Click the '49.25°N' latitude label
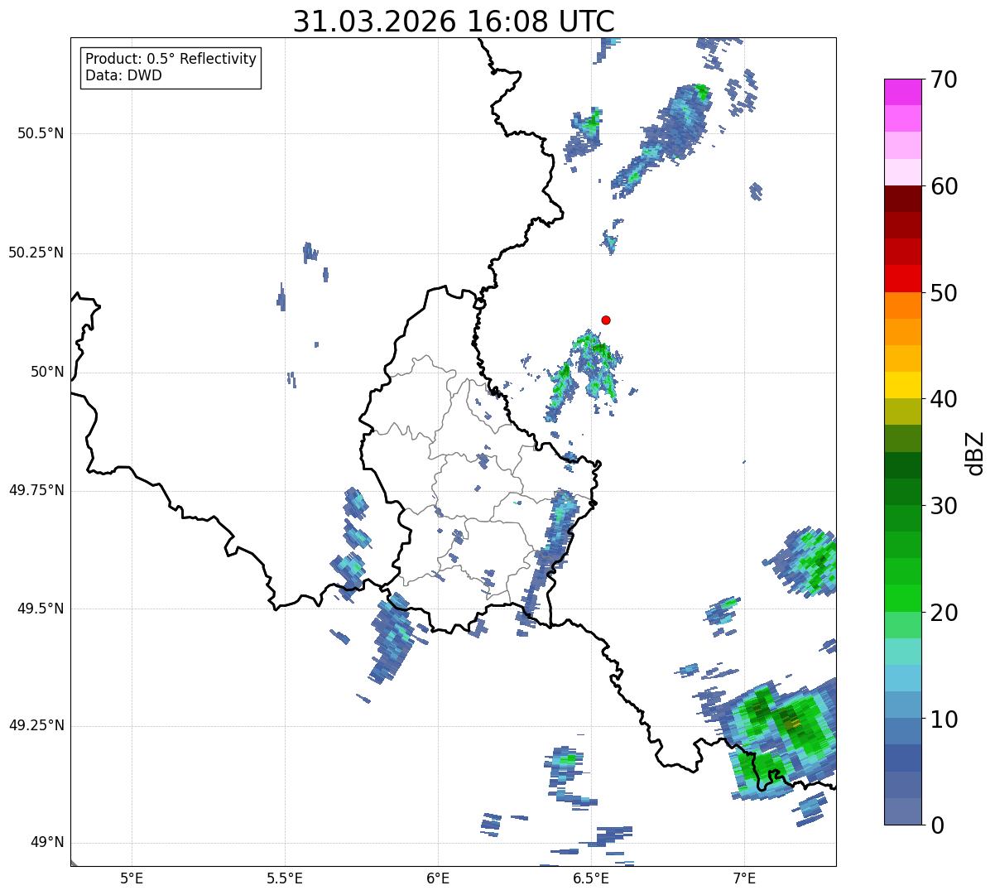Viewport: 995px width, 895px height. 36,725
